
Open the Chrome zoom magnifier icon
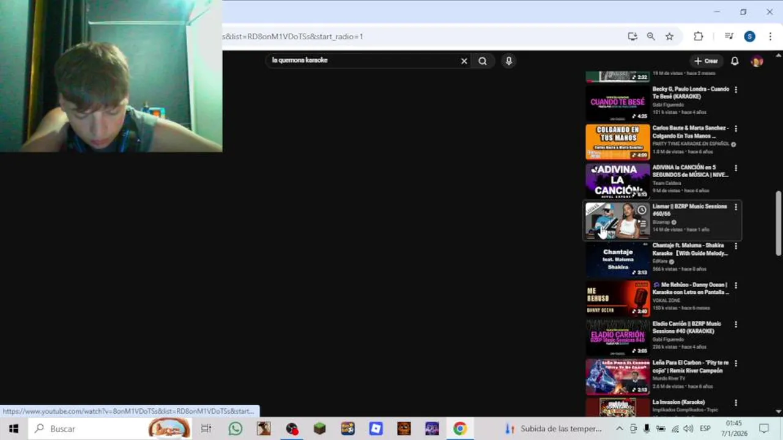651,37
